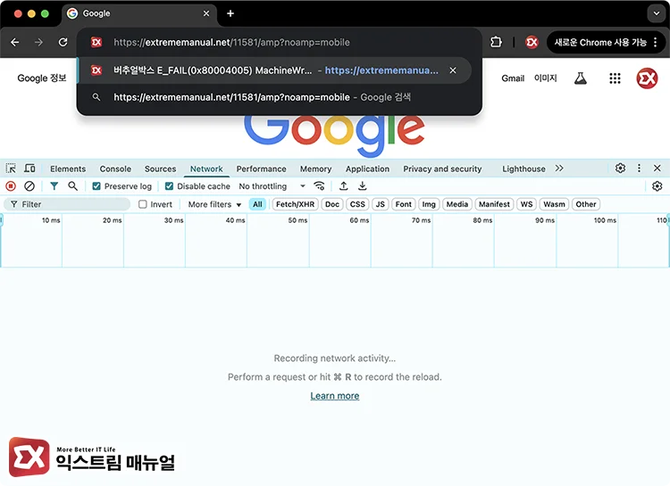670x486 pixels.
Task: Reload the page with refresh icon
Action: point(63,42)
